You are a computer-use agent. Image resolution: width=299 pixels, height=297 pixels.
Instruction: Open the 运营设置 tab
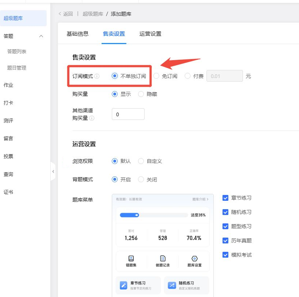click(150, 34)
